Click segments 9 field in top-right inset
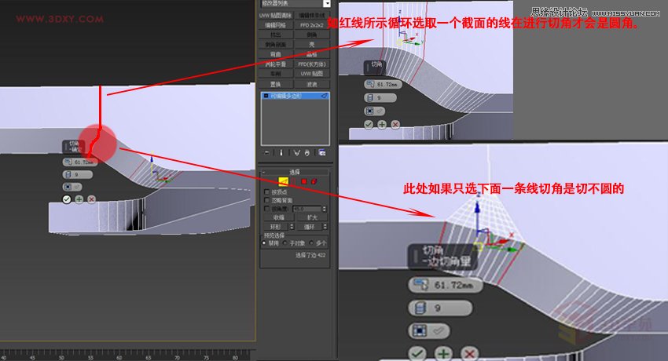The width and height of the screenshot is (668, 361). pos(380,98)
